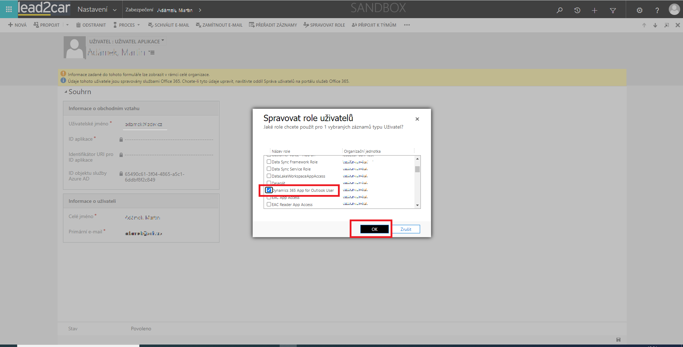Open the settings gear icon
Screen dimensions: 683x347
click(639, 10)
